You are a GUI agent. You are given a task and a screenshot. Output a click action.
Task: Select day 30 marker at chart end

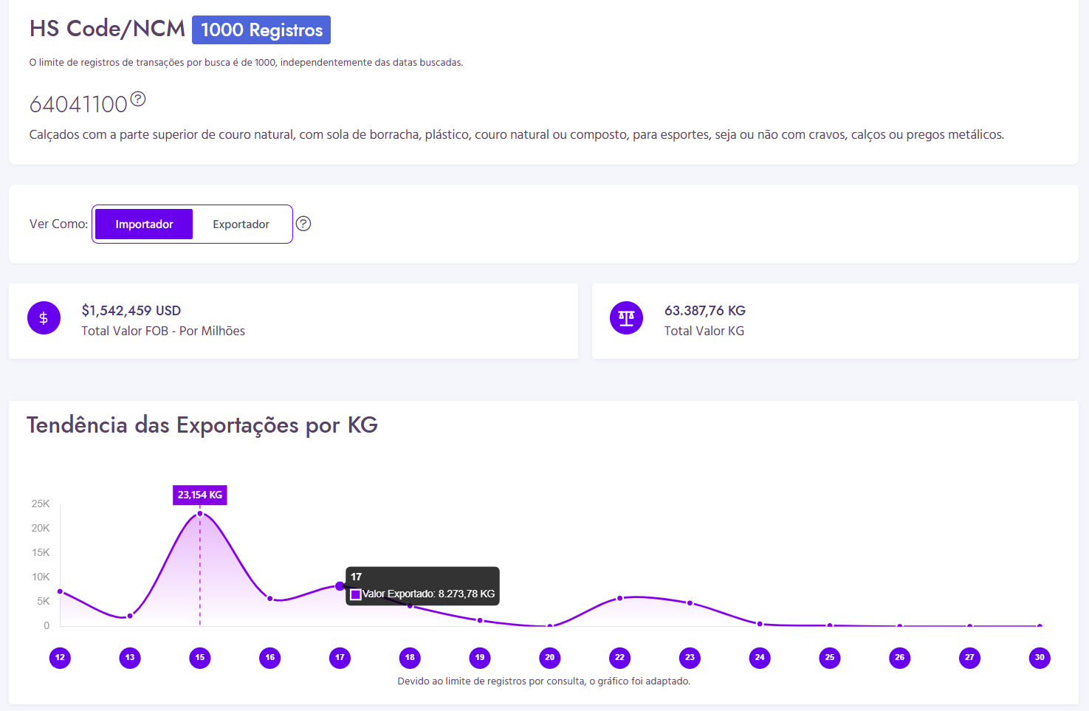[x=1040, y=657]
